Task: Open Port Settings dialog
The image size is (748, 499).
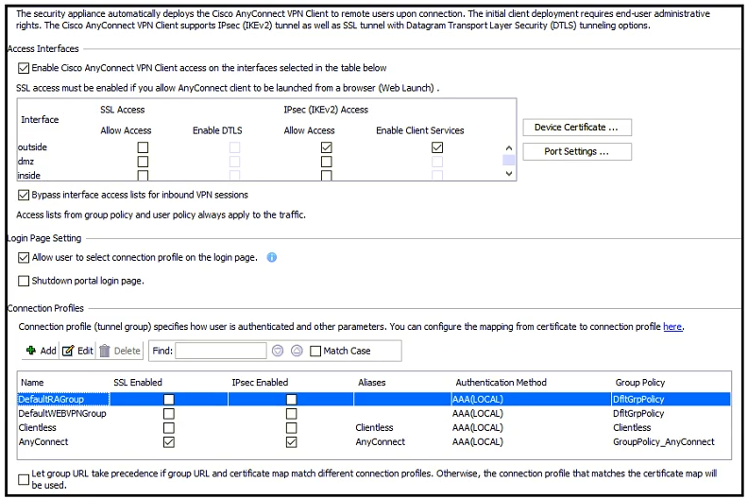Action: pyautogui.click(x=576, y=151)
